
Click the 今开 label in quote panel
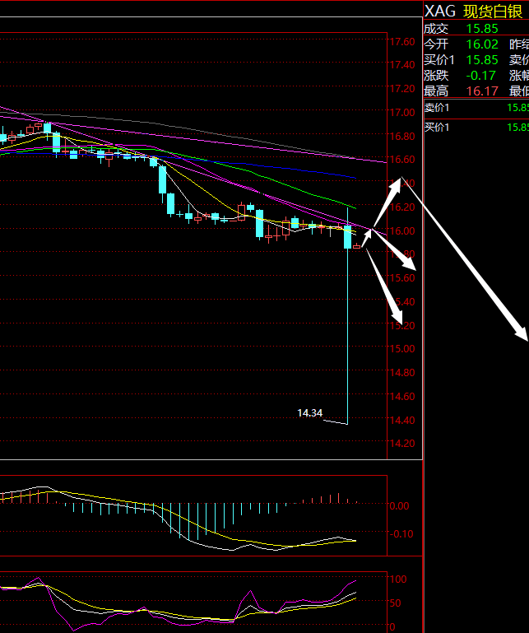[x=436, y=44]
